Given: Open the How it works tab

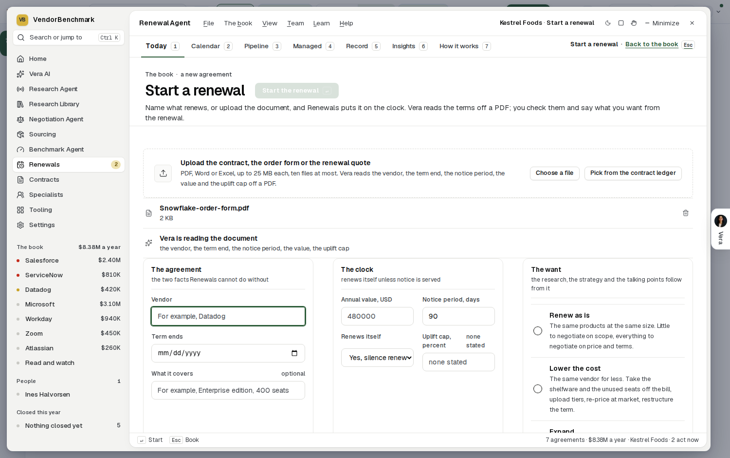Looking at the screenshot, I should [465, 46].
